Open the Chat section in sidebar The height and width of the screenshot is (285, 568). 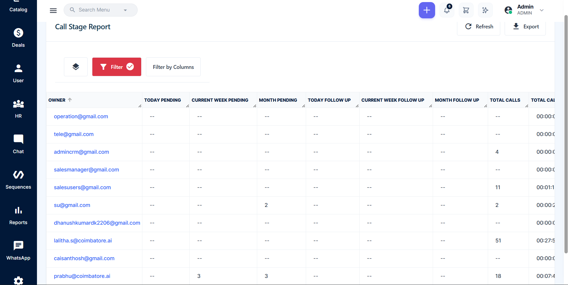pyautogui.click(x=18, y=144)
